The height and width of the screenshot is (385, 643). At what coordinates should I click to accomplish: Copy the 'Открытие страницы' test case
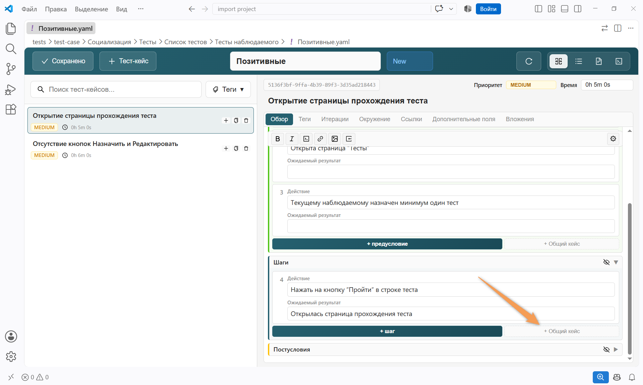236,121
